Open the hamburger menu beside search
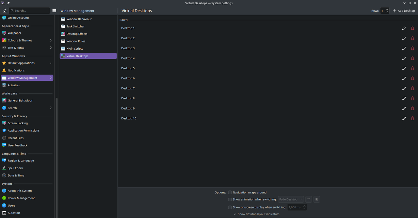Image resolution: width=418 pixels, height=218 pixels. click(54, 10)
